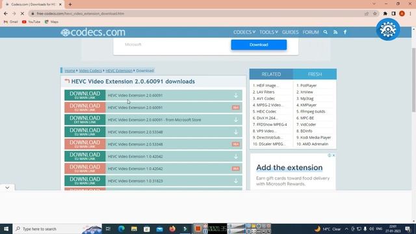Open the Chrome profile avatar
The height and width of the screenshot is (234, 416).
coord(402,14)
